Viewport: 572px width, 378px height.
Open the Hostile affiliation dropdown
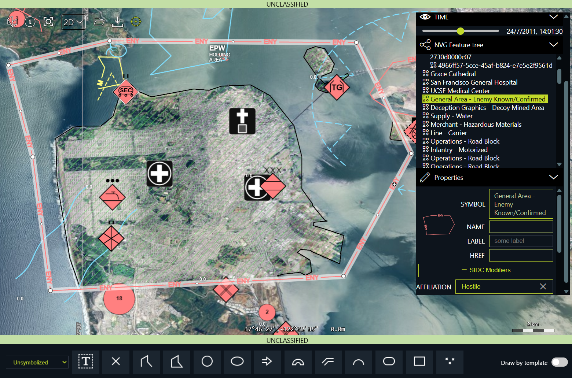504,286
